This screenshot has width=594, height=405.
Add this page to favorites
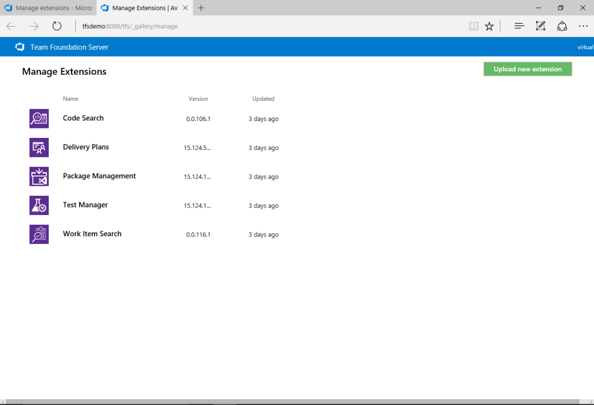(489, 25)
